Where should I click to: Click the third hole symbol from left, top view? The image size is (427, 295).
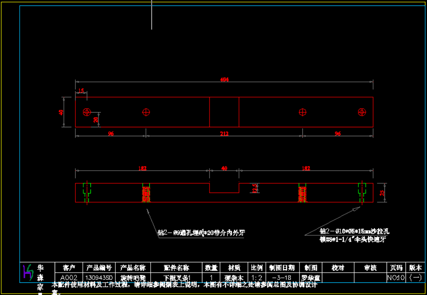(x=302, y=112)
